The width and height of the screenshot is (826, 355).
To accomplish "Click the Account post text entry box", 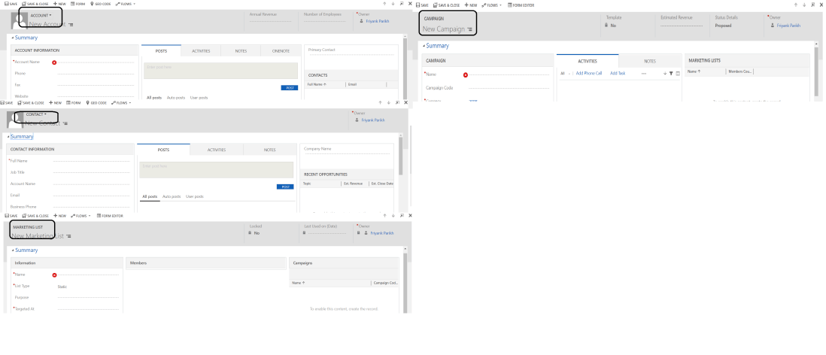I will (x=220, y=71).
